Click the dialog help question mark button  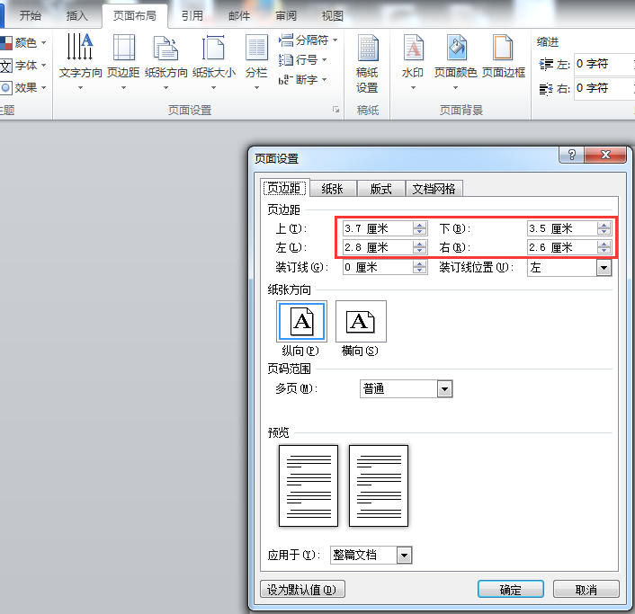pos(571,155)
